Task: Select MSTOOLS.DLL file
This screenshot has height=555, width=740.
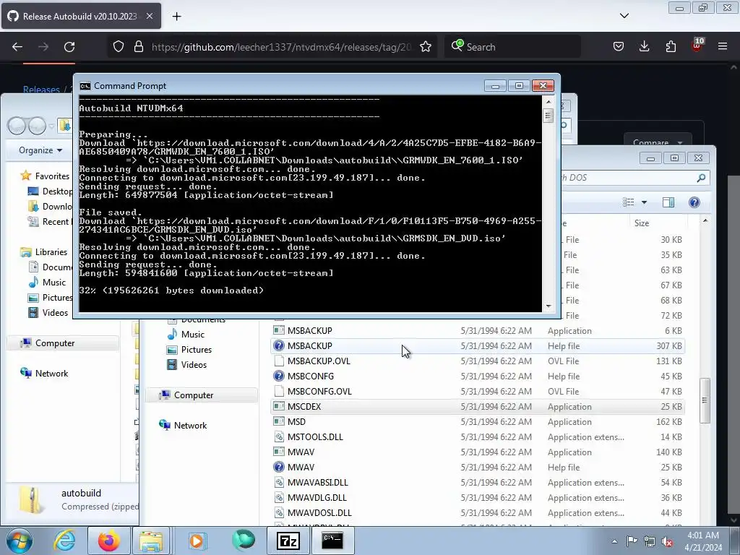Action: coord(478,436)
